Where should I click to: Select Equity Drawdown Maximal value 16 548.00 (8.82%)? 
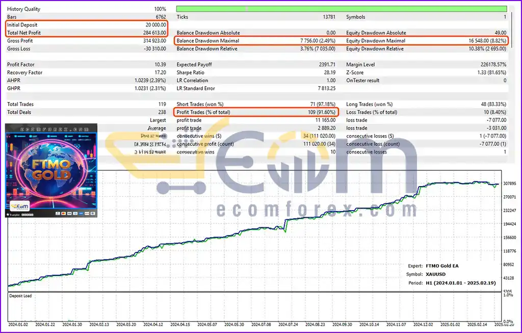pos(487,41)
